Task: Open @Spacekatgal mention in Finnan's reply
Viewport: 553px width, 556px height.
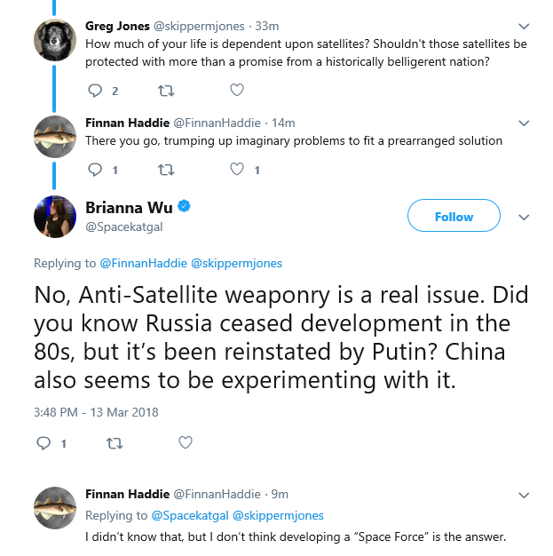Action: pos(190,515)
